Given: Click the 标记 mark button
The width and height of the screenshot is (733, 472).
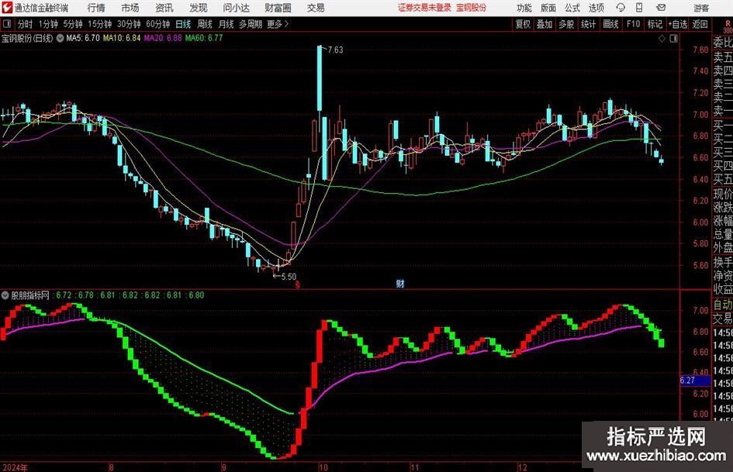Looking at the screenshot, I should pos(655,24).
